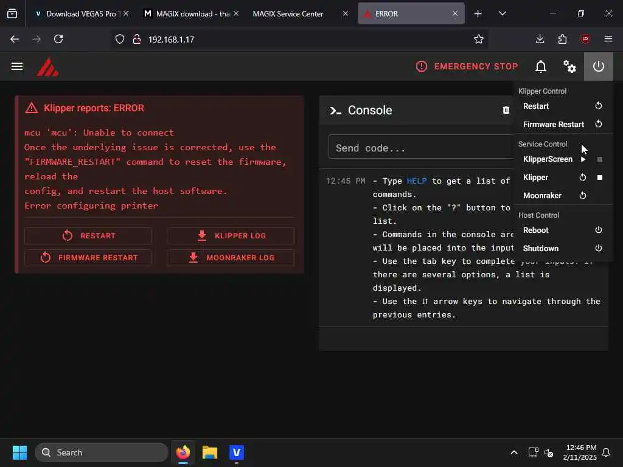
Task: Start the KlipperScreen service with play icon
Action: coord(583,159)
